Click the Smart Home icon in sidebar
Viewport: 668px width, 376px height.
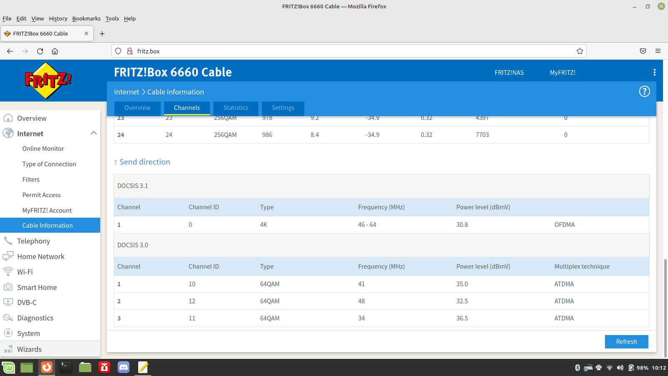(x=8, y=287)
